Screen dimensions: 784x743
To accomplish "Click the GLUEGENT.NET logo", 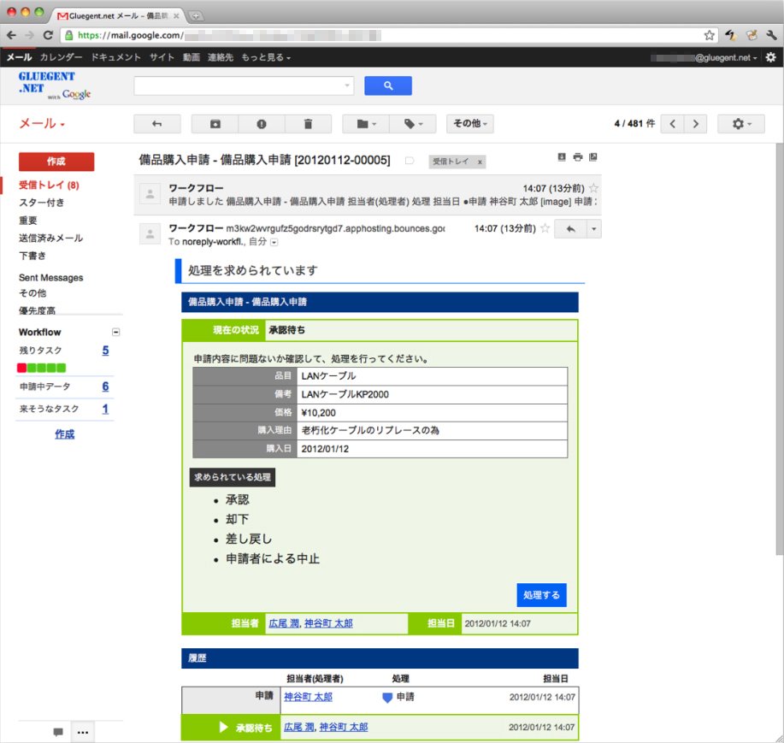I will click(x=54, y=85).
